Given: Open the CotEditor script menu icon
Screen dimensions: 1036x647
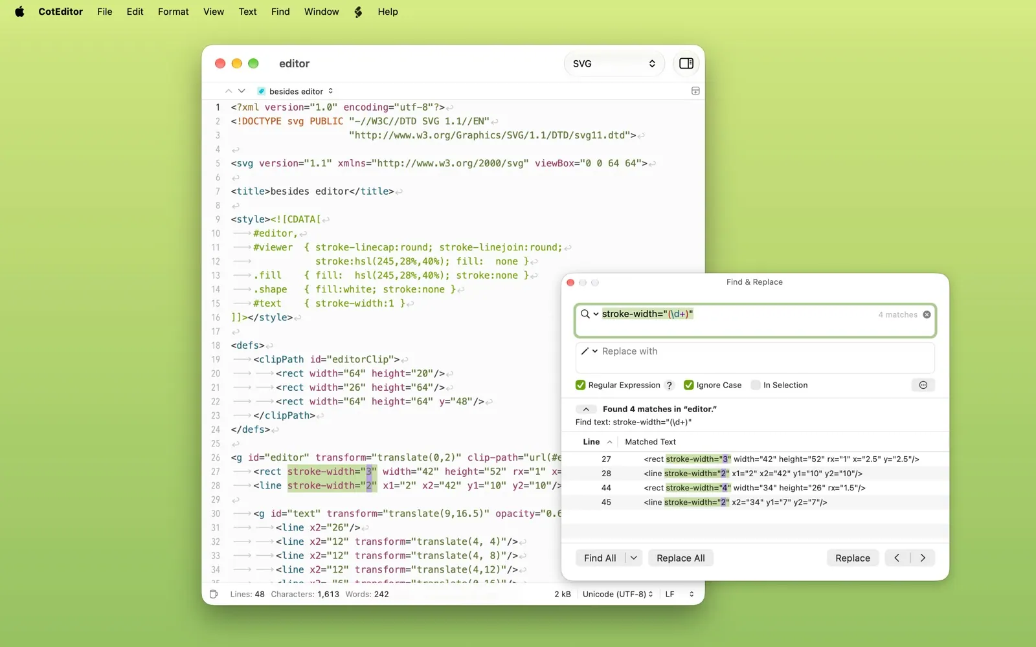Looking at the screenshot, I should 358,12.
